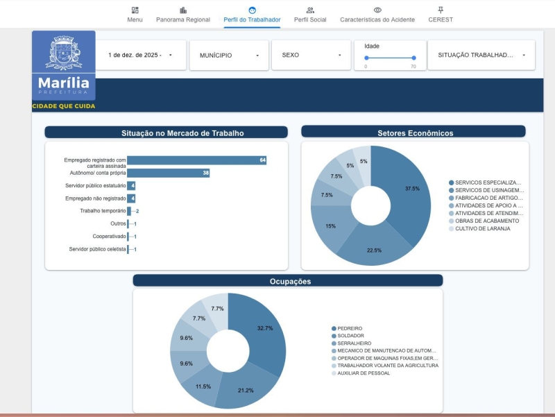
Task: Select SOLDADOR legend entry
Action: point(351,336)
